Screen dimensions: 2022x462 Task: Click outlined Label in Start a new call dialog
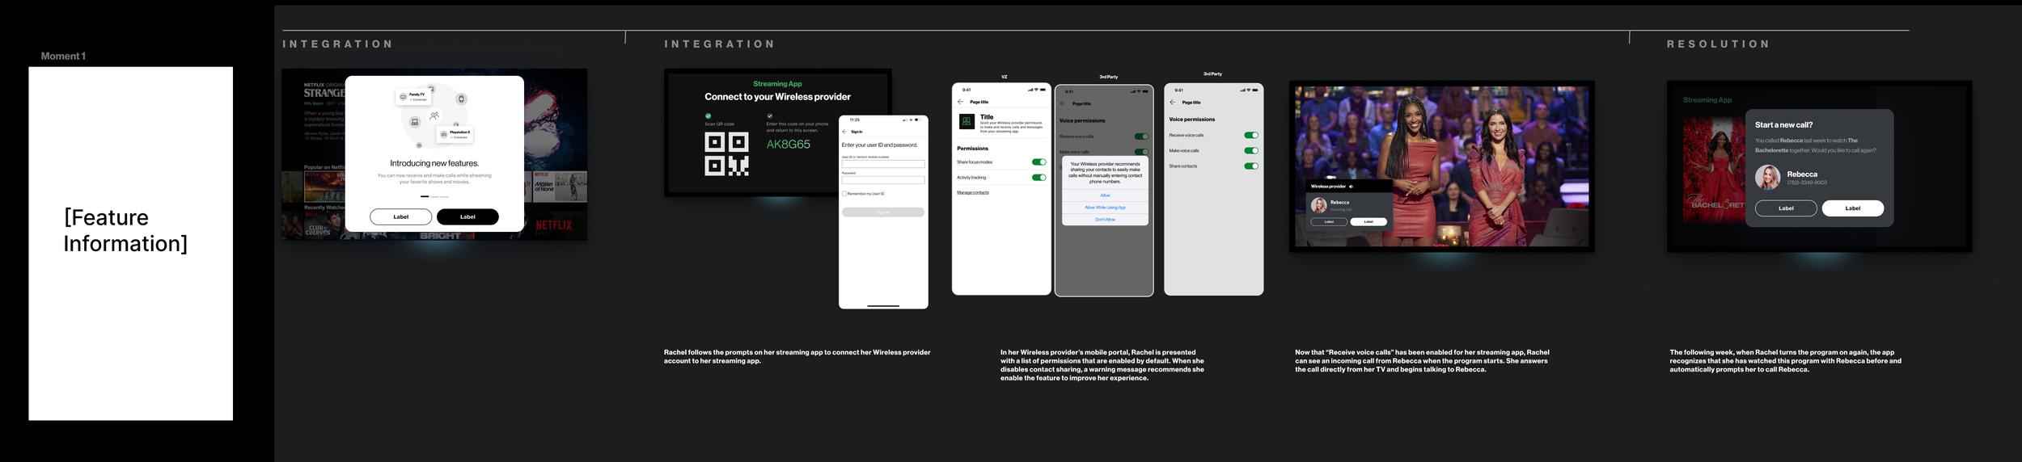(x=1786, y=208)
